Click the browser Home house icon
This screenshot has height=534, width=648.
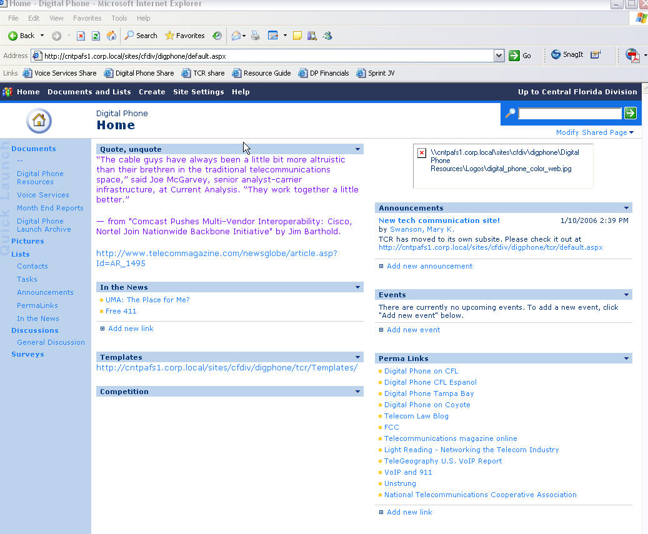[x=111, y=36]
